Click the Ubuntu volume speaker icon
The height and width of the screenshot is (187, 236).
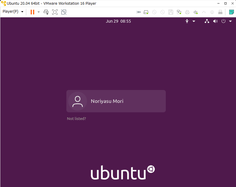click(215, 21)
